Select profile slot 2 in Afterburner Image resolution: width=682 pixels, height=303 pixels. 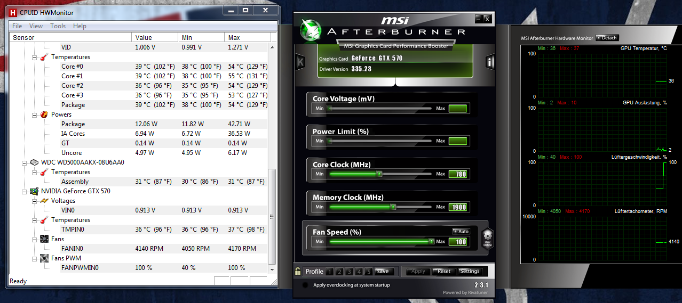(x=339, y=272)
